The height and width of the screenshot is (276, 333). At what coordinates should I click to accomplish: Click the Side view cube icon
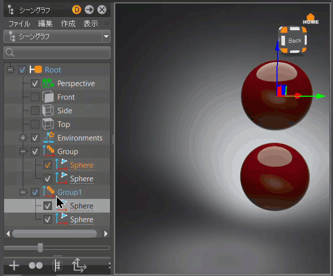[x=48, y=110]
